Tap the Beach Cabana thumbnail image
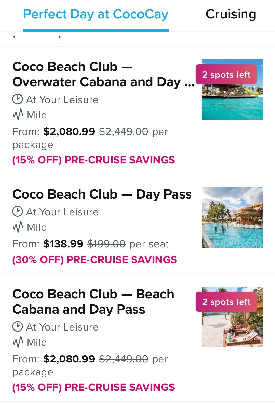 [x=232, y=317]
